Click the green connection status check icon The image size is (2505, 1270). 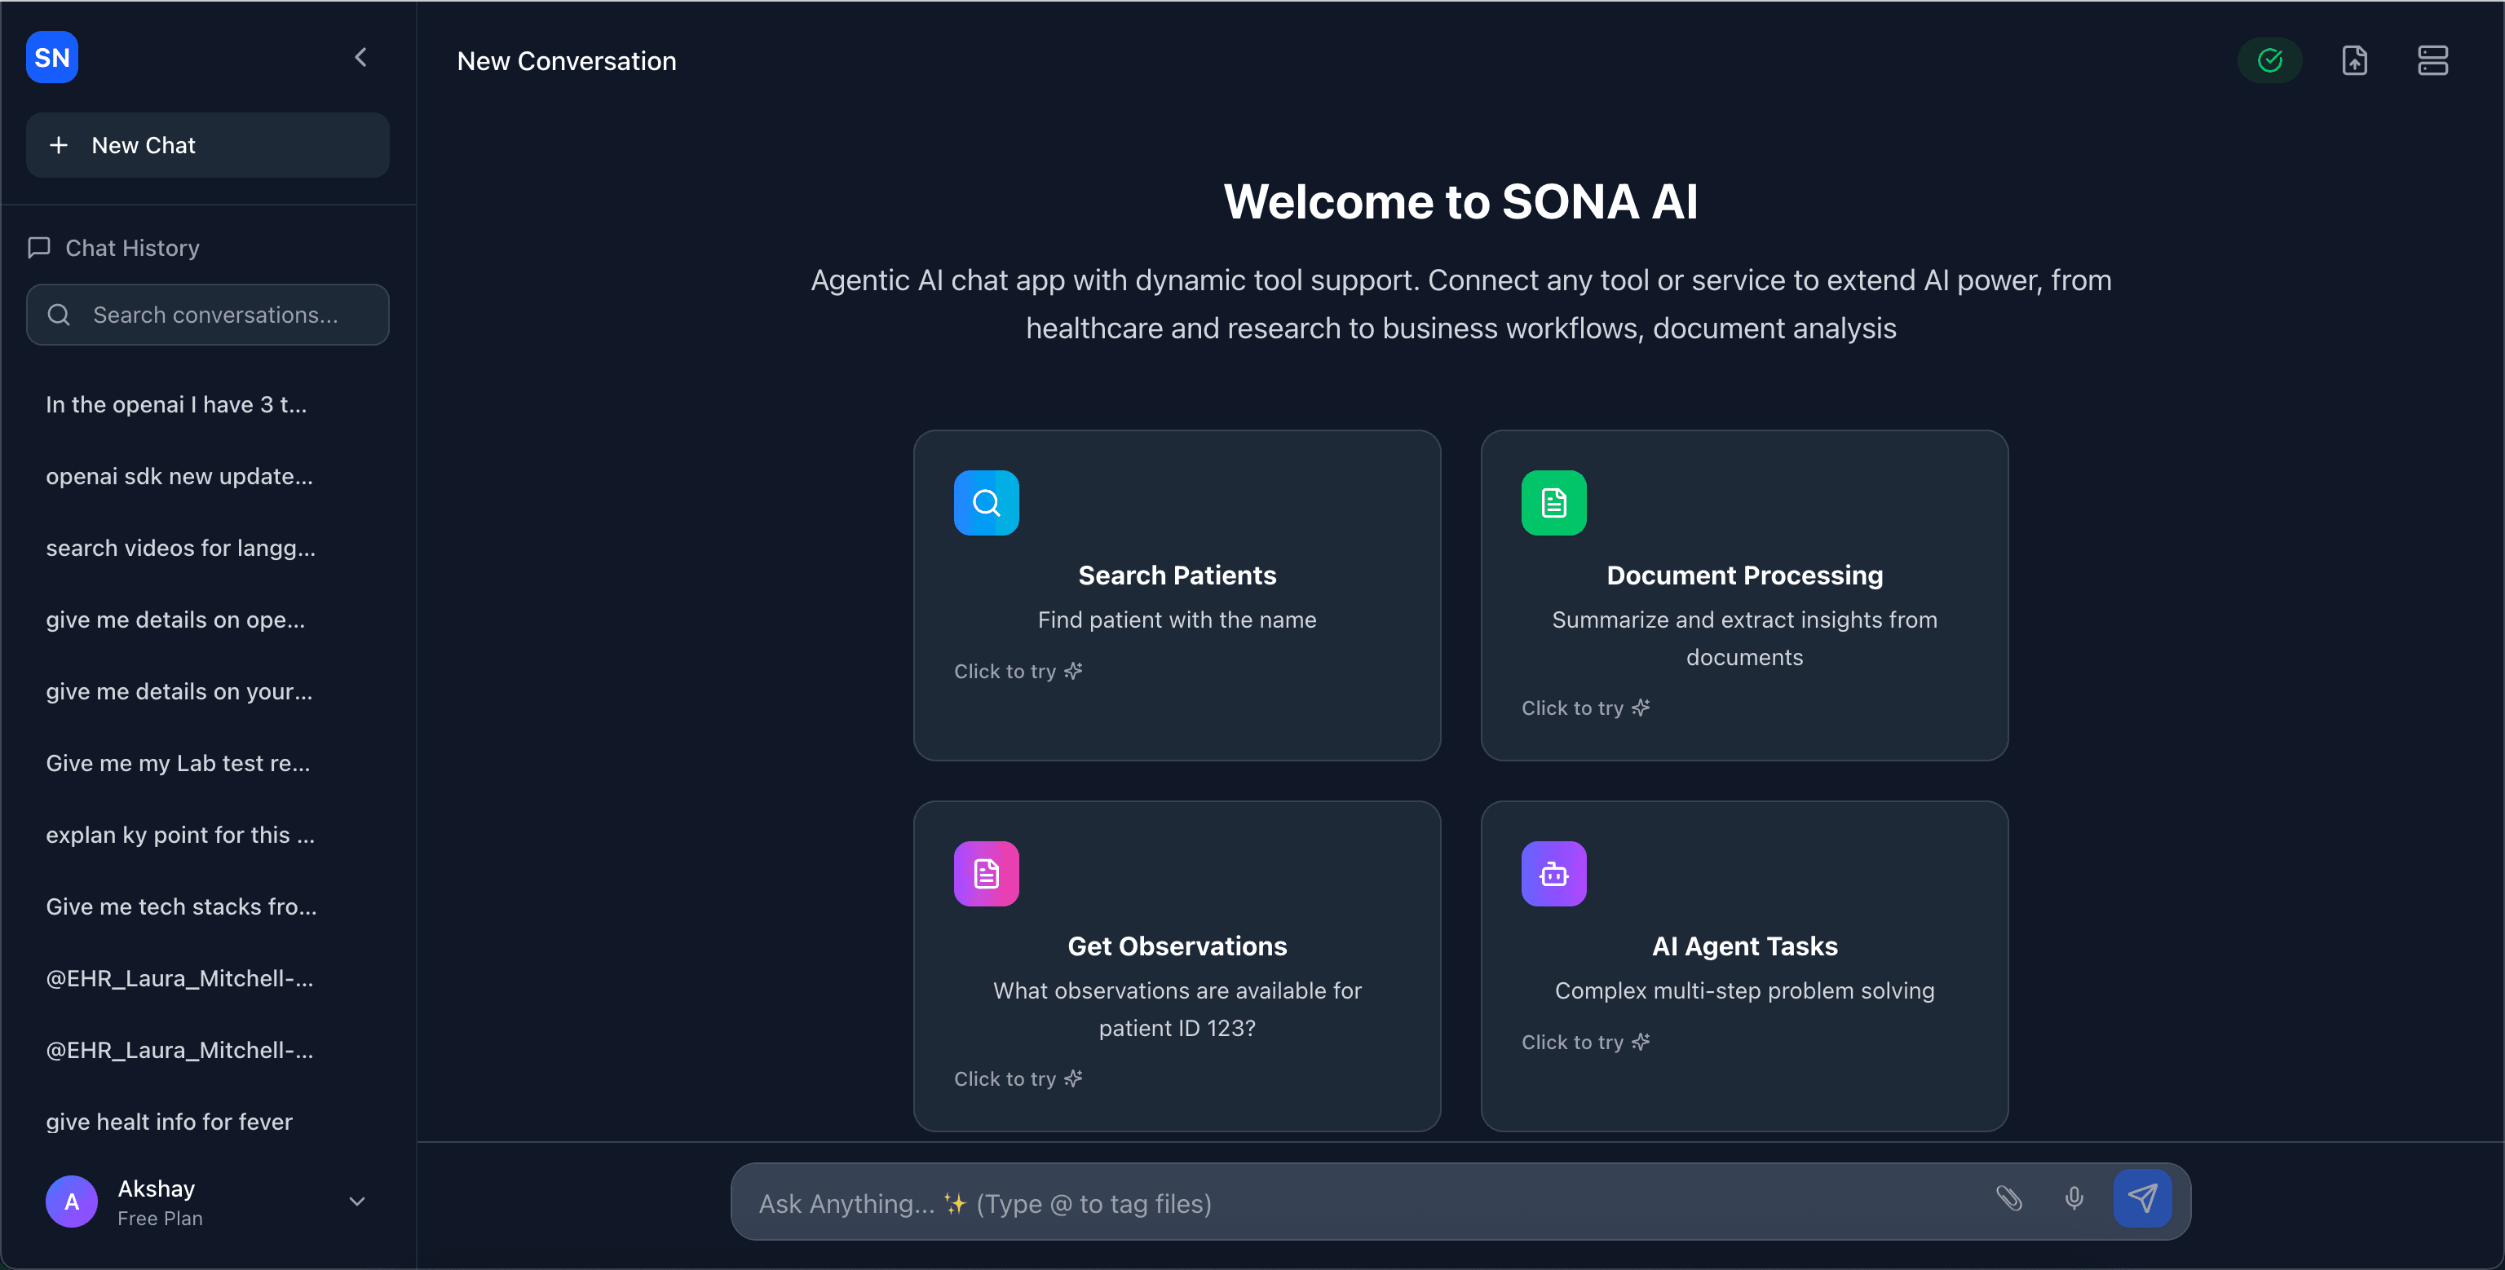point(2269,60)
